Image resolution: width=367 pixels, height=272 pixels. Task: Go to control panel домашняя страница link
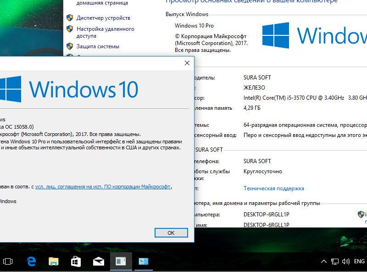pyautogui.click(x=102, y=3)
